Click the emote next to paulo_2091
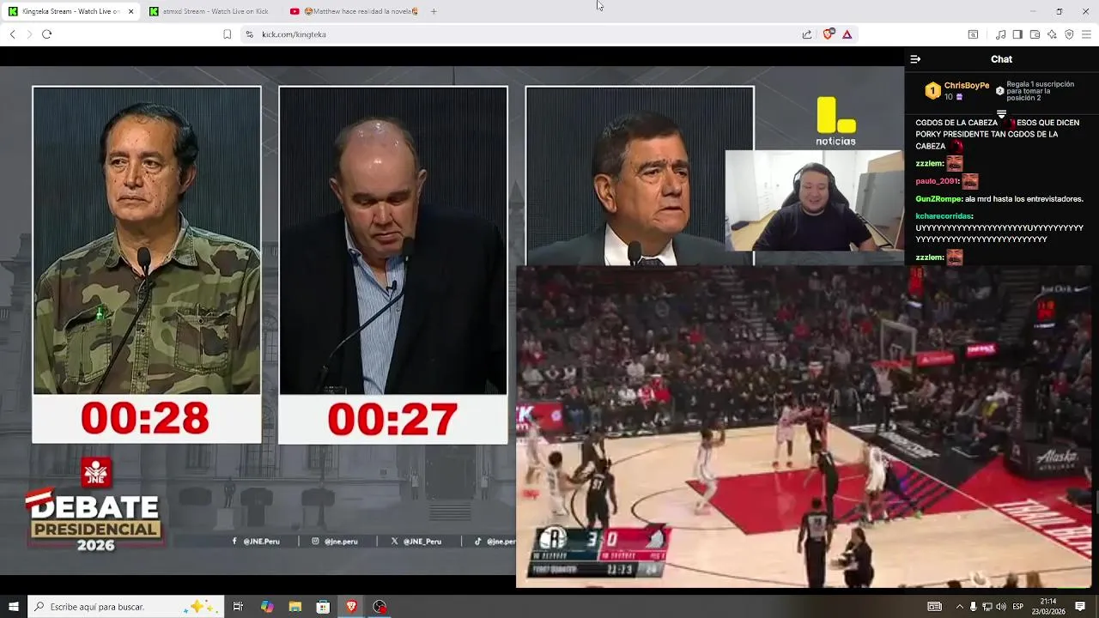 coord(970,181)
